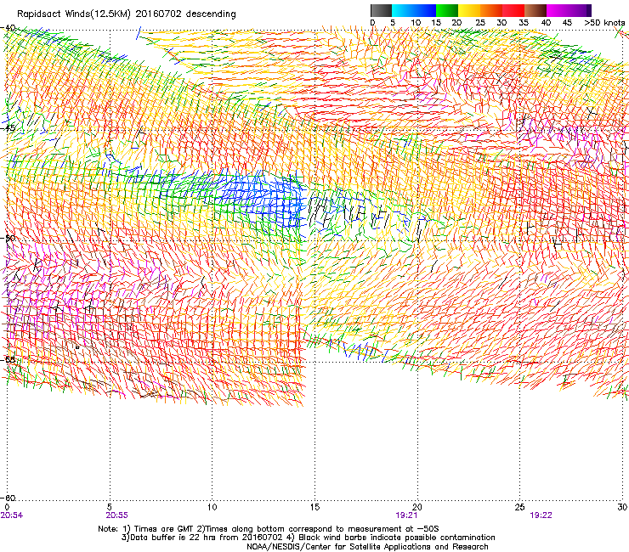
Task: Click the 'Black wind barbs indicate possible contamination' note
Action: [x=392, y=538]
